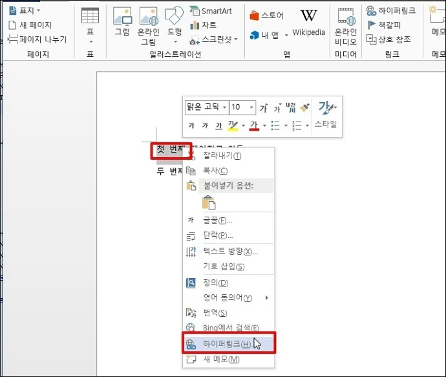The image size is (446, 377).
Task: Open 내 앱 my apps
Action: point(264,35)
